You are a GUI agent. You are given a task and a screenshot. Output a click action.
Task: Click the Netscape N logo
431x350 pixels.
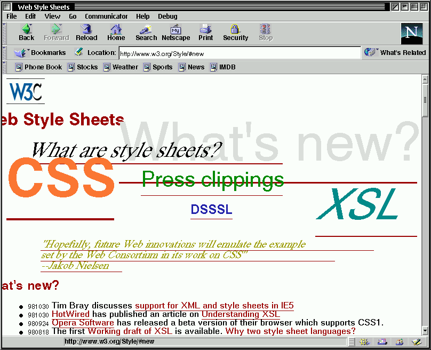pyautogui.click(x=411, y=34)
